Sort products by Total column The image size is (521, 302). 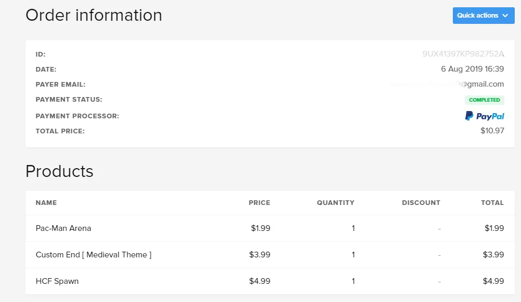pos(492,203)
